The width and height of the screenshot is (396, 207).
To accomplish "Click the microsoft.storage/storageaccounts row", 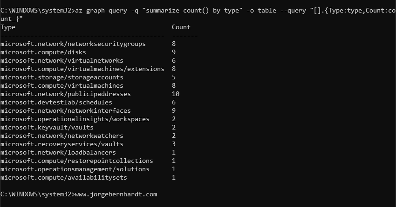I will (x=61, y=78).
